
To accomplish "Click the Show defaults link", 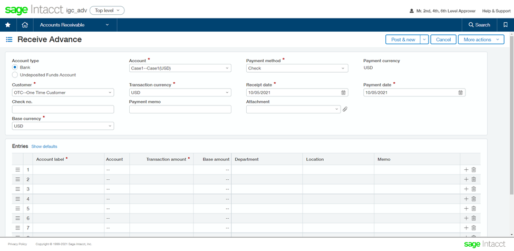I will (x=44, y=147).
